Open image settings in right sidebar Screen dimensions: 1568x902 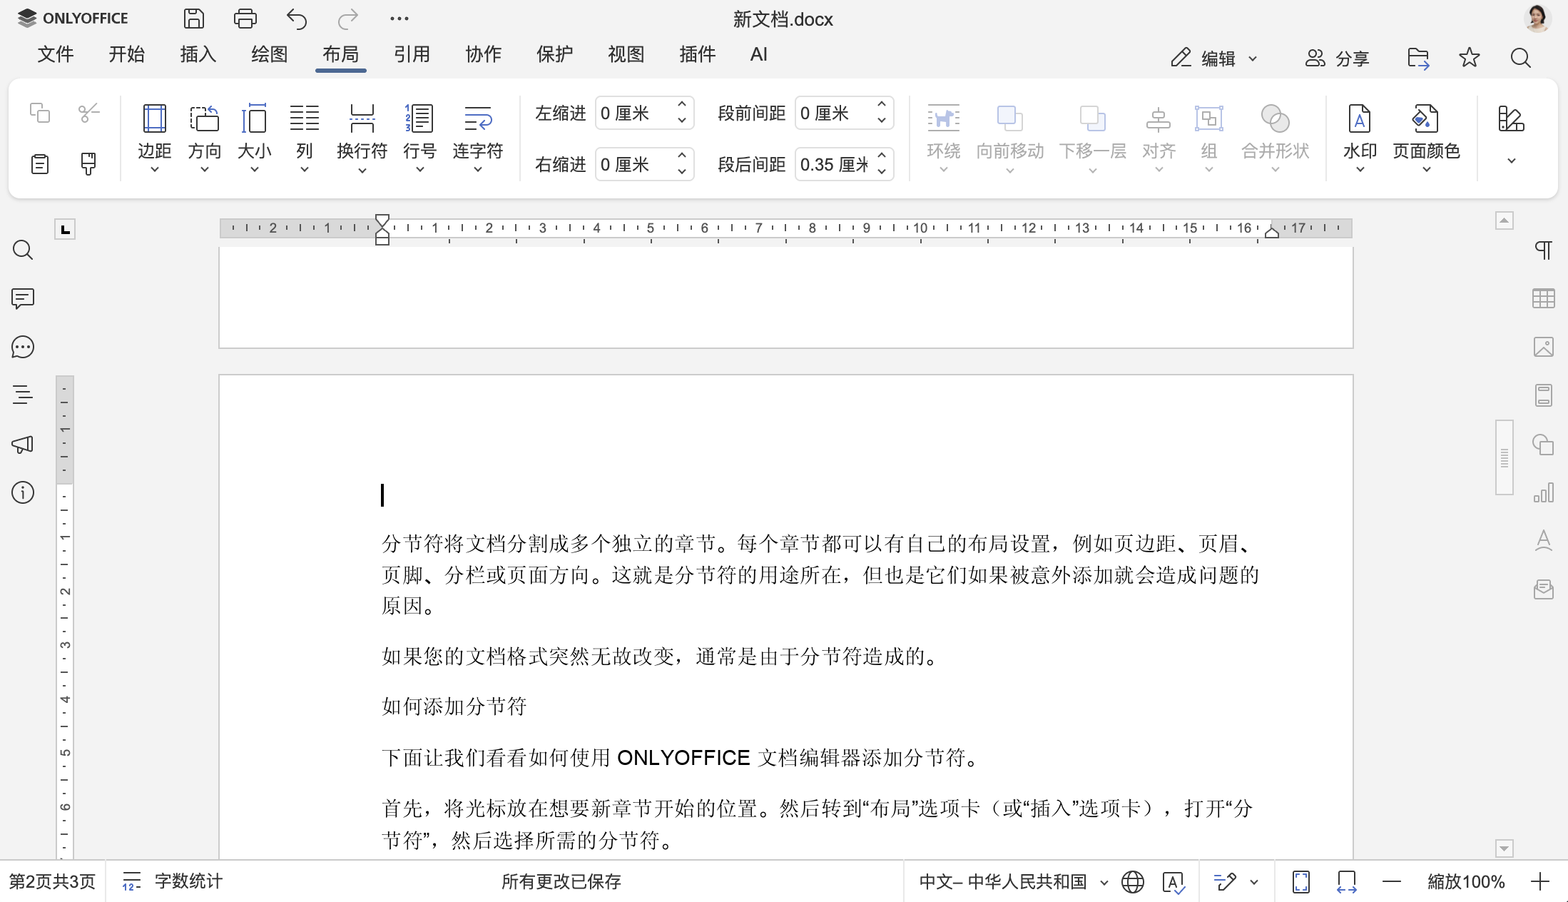click(x=1544, y=347)
